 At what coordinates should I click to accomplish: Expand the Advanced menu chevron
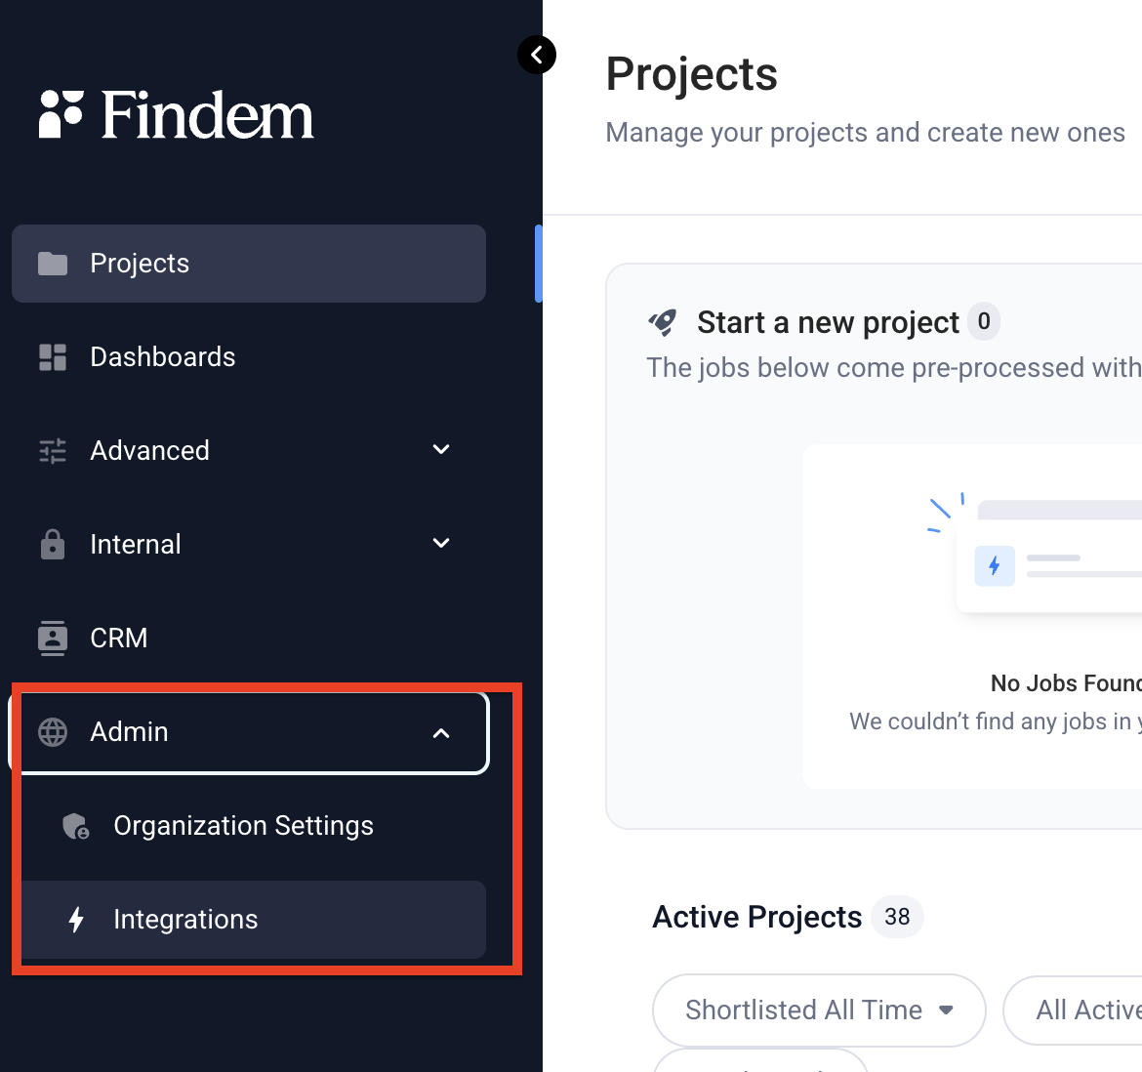point(440,449)
